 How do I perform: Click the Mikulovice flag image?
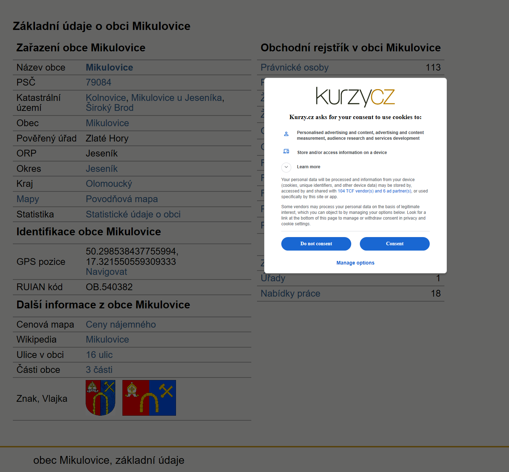[149, 398]
